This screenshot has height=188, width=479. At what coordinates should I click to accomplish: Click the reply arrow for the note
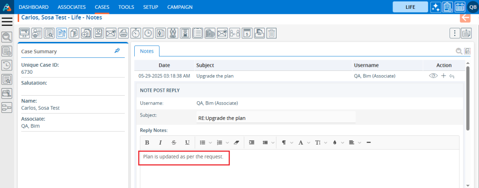[x=452, y=76]
